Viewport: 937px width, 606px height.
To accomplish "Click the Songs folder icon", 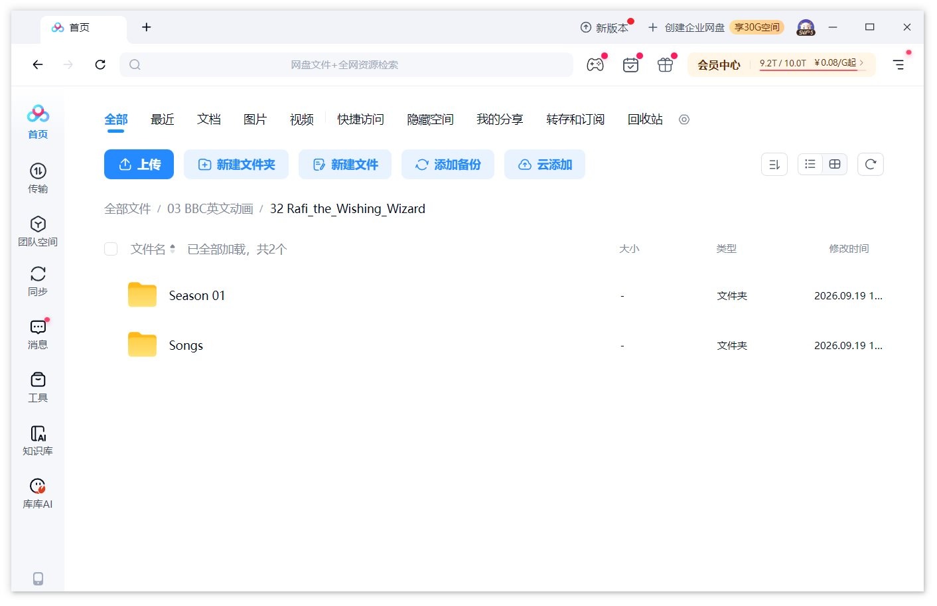I will tap(142, 345).
